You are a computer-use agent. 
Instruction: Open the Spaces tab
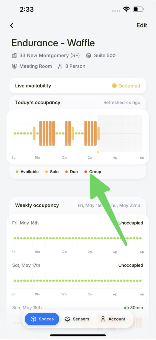coord(42,319)
